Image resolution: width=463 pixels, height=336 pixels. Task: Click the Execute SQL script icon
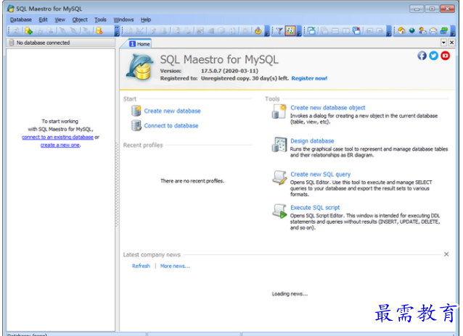point(279,211)
